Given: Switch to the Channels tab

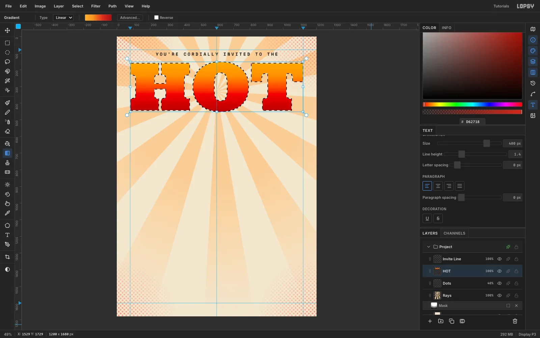Looking at the screenshot, I should pos(454,233).
